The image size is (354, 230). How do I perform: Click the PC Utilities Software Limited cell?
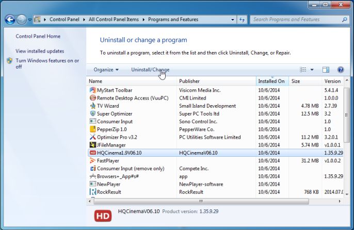(x=210, y=137)
